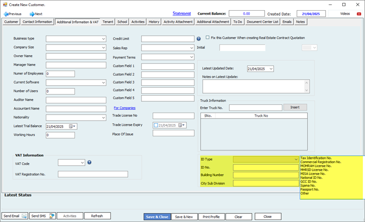Switch to the To Do tab
Viewport: 365px width, 222px height.
click(238, 22)
